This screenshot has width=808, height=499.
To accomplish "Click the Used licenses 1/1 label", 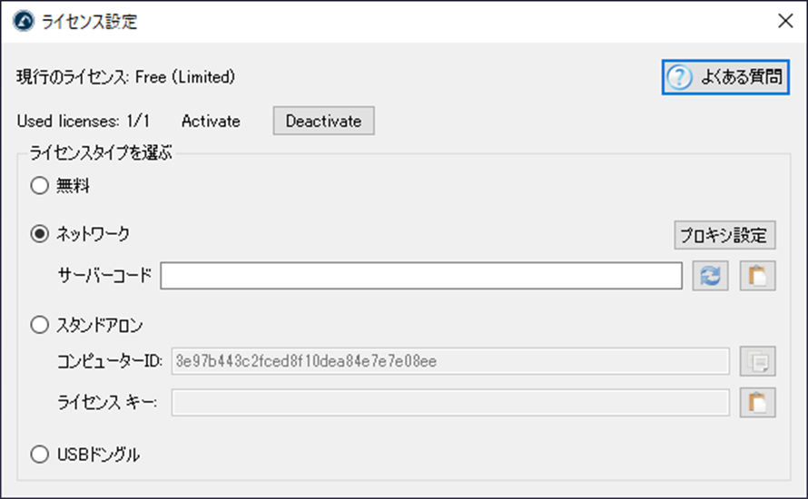I will tap(84, 122).
